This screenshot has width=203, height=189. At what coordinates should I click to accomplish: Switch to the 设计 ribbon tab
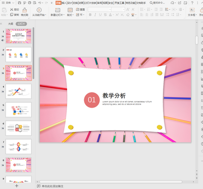[x=70, y=3]
